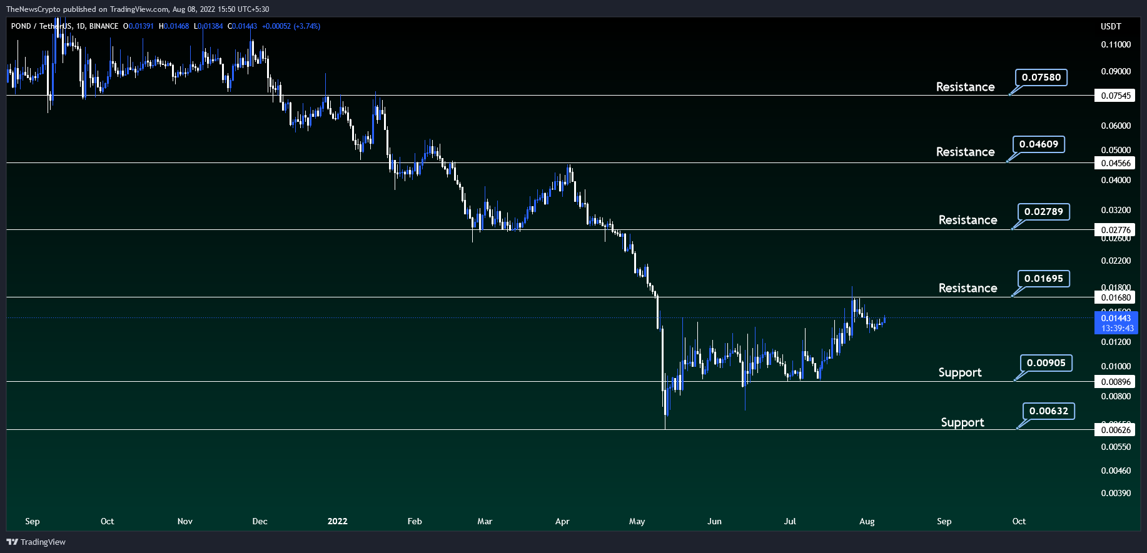
Task: Click the 0.07545 price axis tag
Action: [x=1116, y=96]
